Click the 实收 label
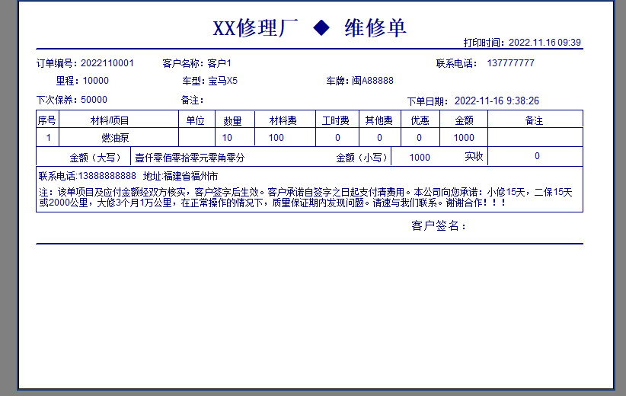The image size is (626, 396). point(474,156)
